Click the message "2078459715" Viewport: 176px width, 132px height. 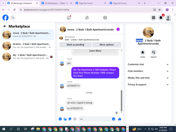point(73,86)
